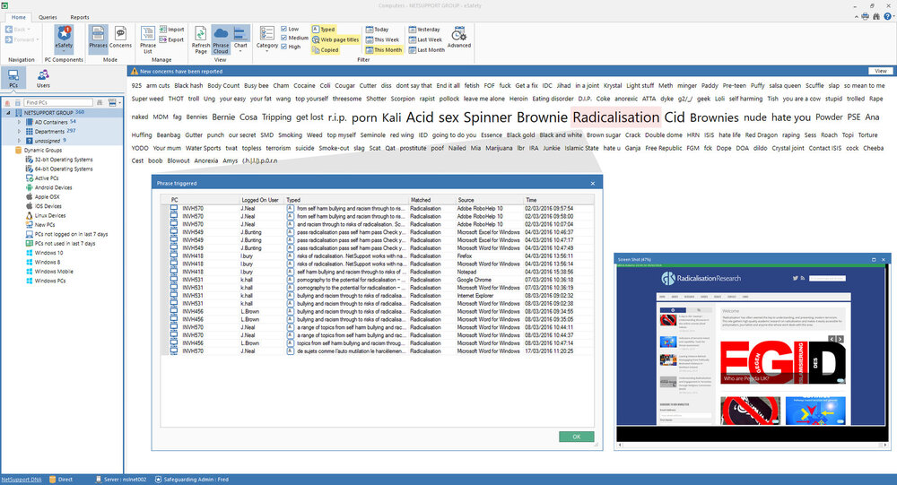Screen dimensions: 897x485
Task: Sort by the Logged On User column
Action: [x=260, y=200]
